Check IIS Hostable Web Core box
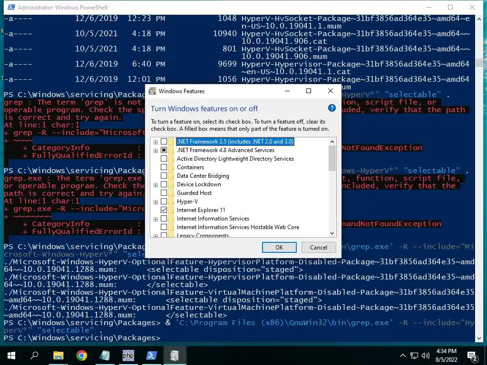The image size is (487, 365). pos(164,227)
